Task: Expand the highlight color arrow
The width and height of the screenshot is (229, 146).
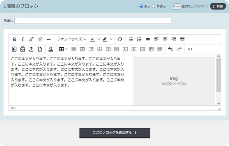Action: tap(111, 39)
